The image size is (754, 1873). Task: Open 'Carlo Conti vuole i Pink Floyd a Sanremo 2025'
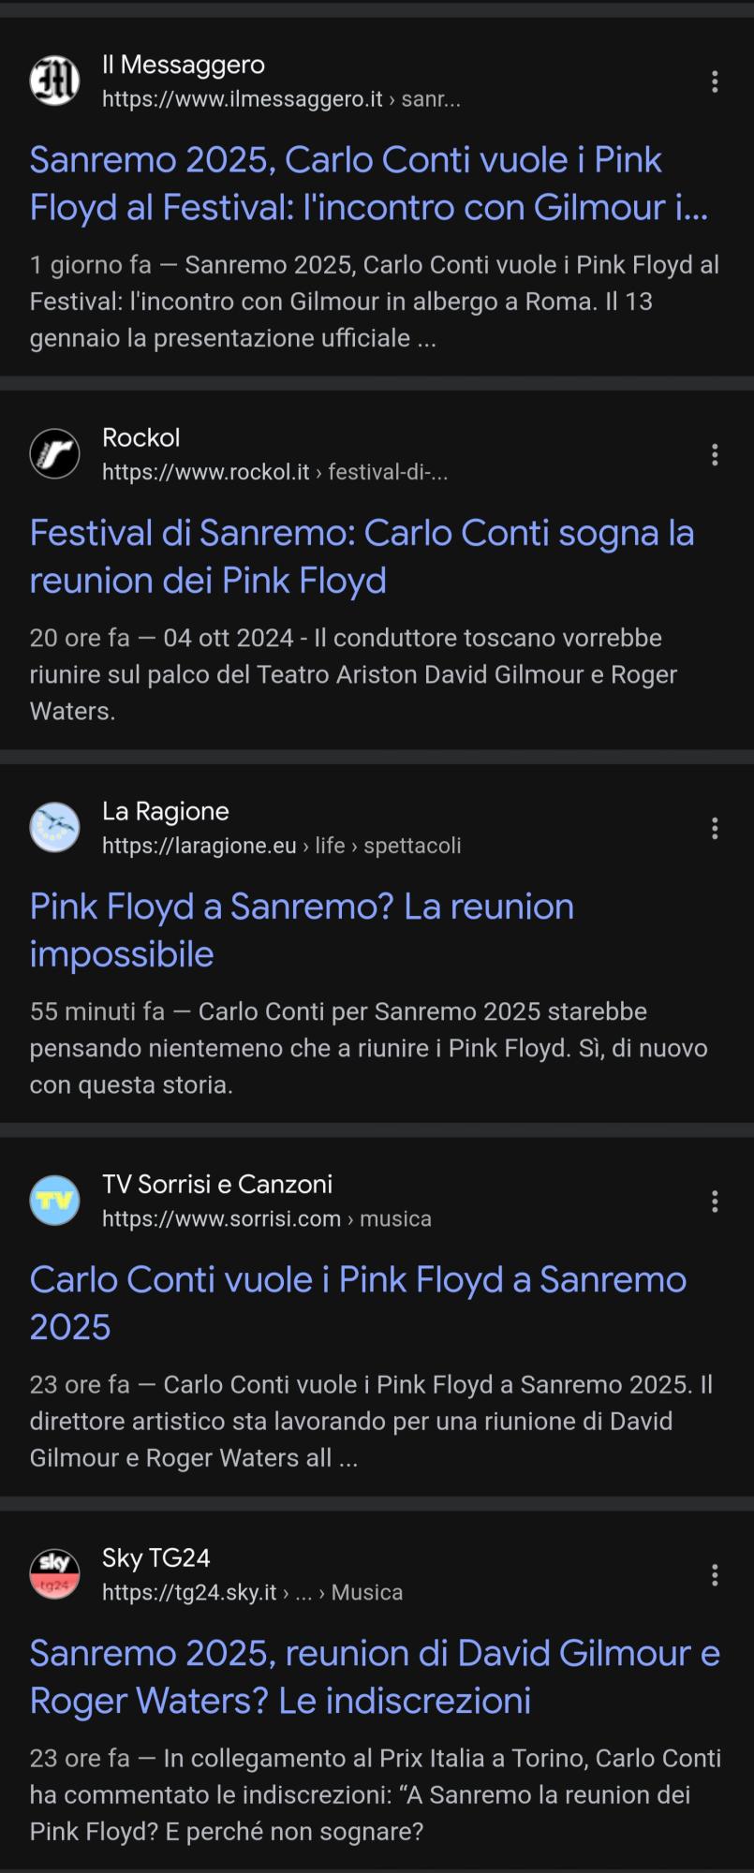(358, 1303)
